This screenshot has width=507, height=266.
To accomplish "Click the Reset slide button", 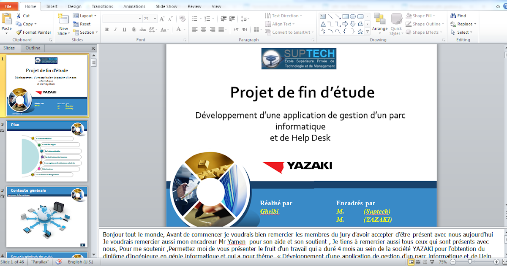I will tap(82, 24).
